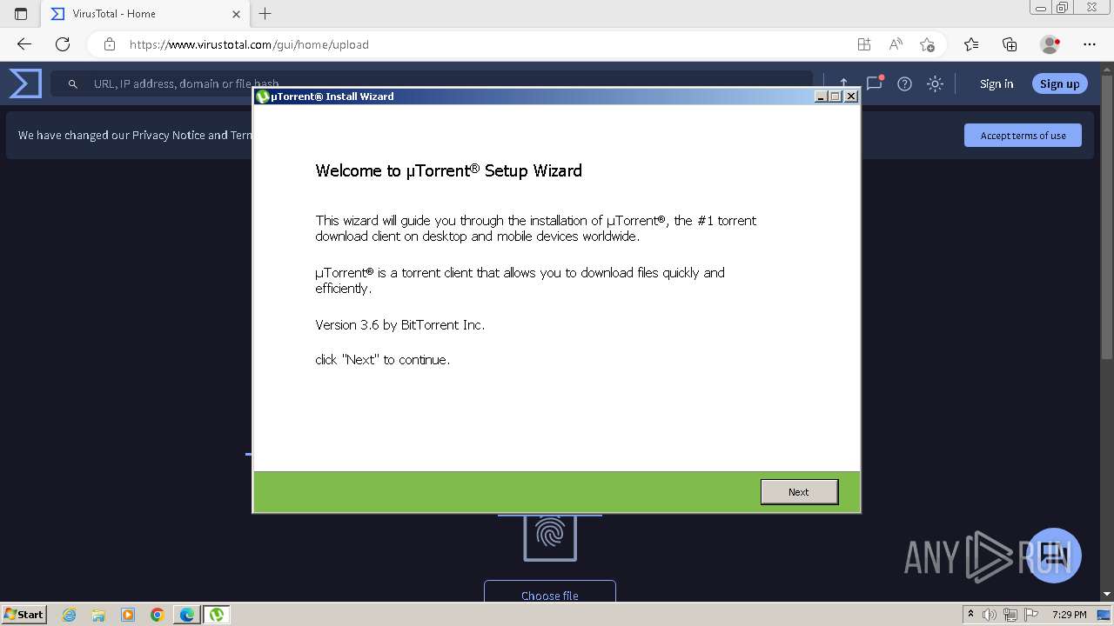The image size is (1114, 626).
Task: Click Next in the µTorrent Setup Wizard
Action: (799, 491)
